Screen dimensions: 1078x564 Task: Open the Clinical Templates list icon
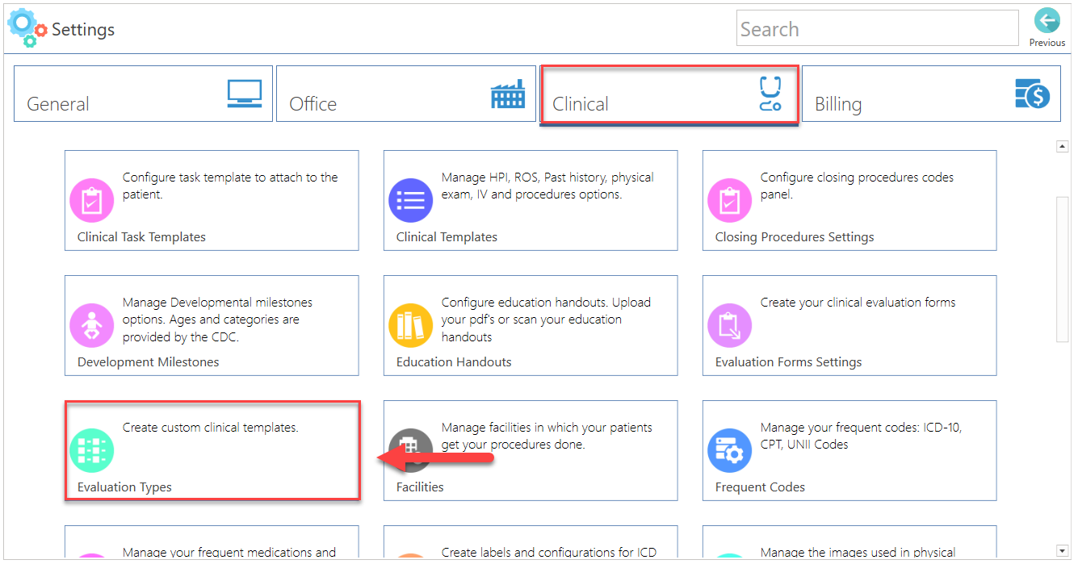411,201
